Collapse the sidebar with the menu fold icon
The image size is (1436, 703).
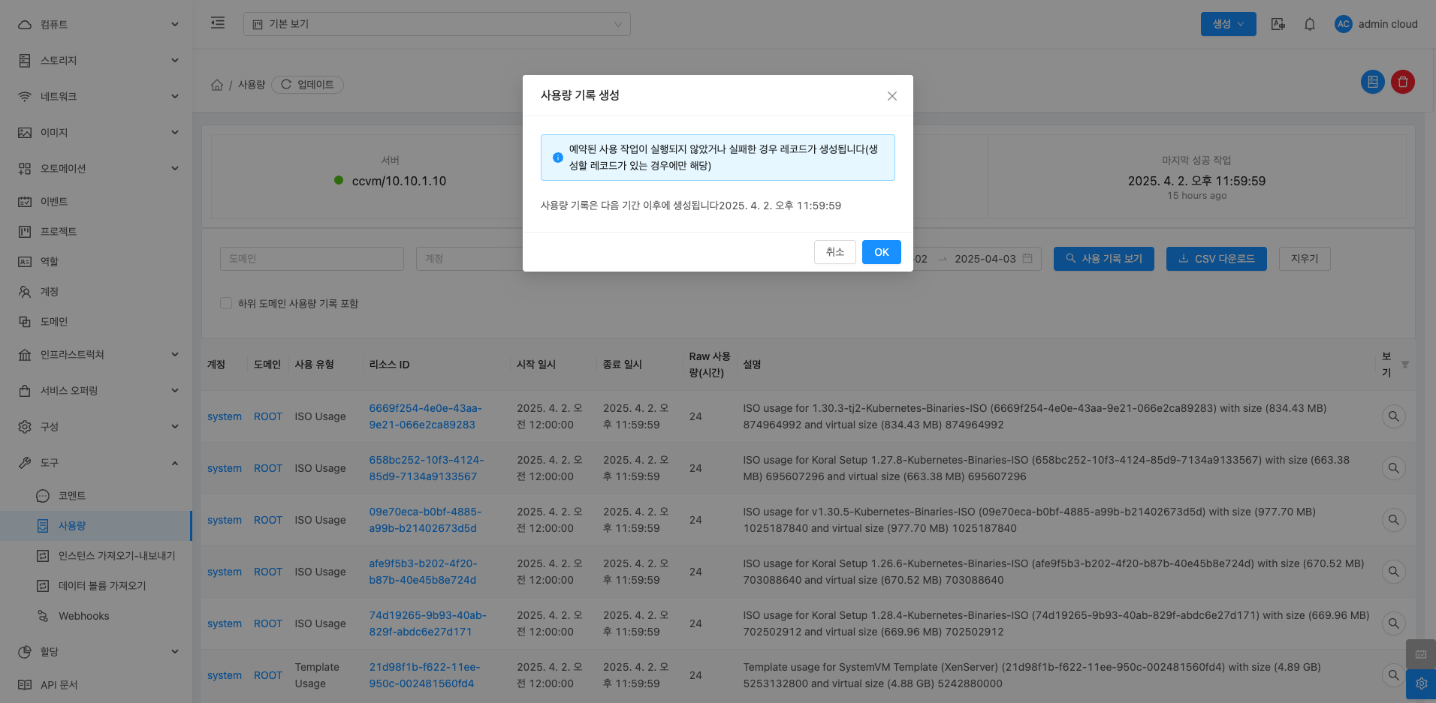pos(218,23)
